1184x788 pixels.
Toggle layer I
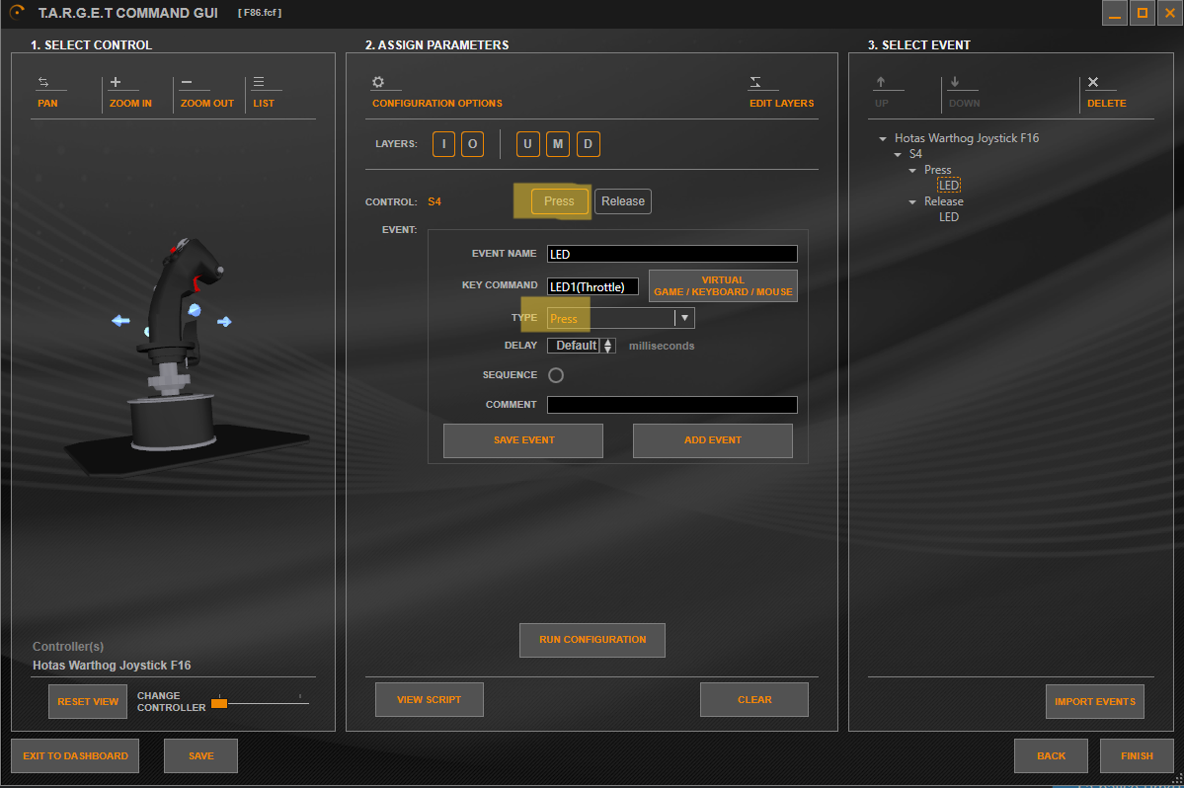444,144
